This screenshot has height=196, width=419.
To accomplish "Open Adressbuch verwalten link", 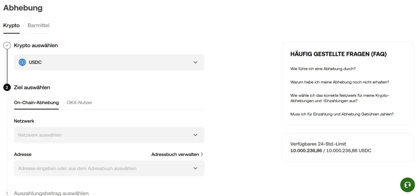I will tap(175, 154).
